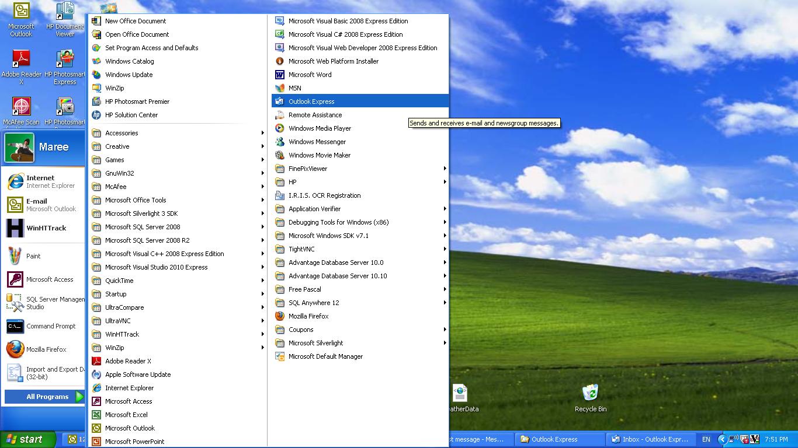Click the Start button on taskbar
The height and width of the screenshot is (448, 798).
click(x=29, y=439)
